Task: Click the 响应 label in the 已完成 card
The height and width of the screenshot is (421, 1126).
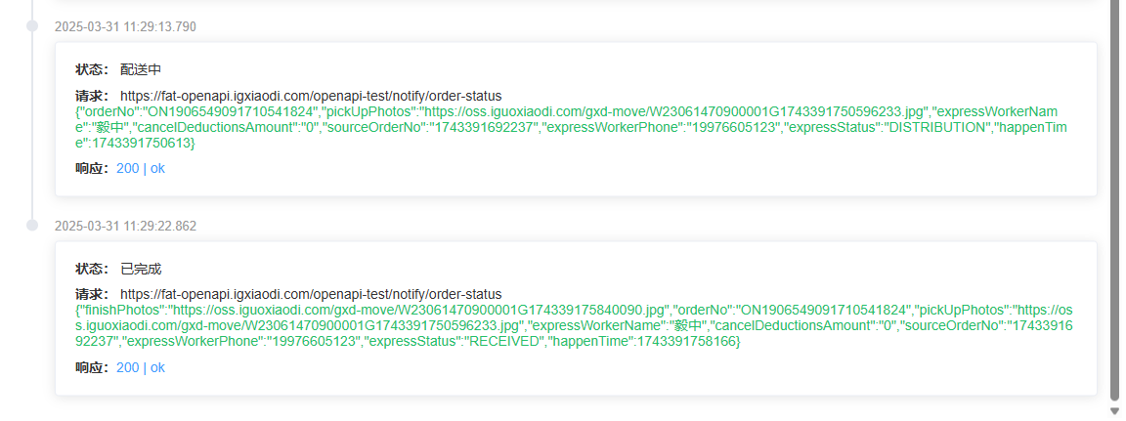Action: coord(91,368)
